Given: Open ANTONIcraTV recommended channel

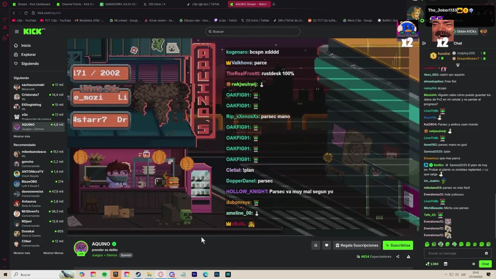Looking at the screenshot, I should coord(38,174).
